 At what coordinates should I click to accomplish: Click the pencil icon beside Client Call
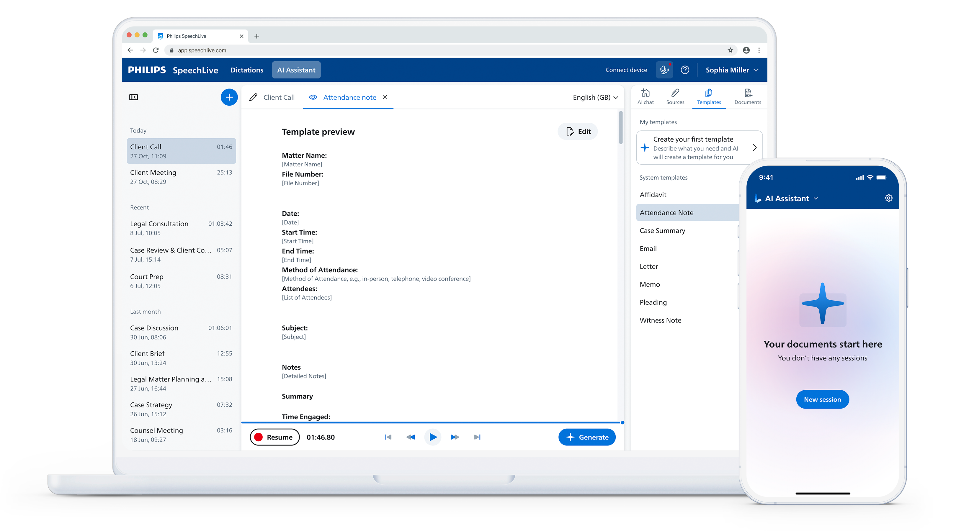253,97
